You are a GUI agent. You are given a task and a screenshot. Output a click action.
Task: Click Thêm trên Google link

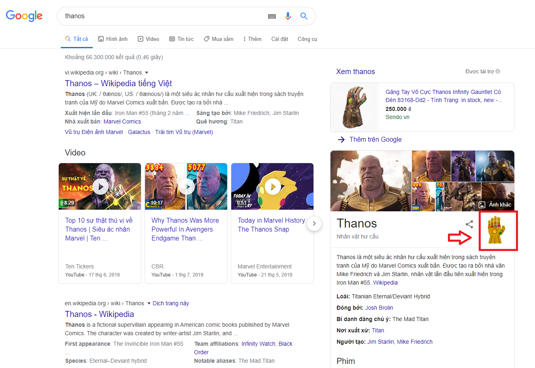click(x=375, y=139)
